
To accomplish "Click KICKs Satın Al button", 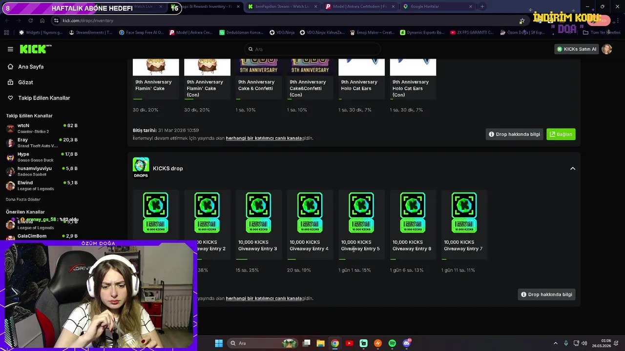I will tap(576, 49).
